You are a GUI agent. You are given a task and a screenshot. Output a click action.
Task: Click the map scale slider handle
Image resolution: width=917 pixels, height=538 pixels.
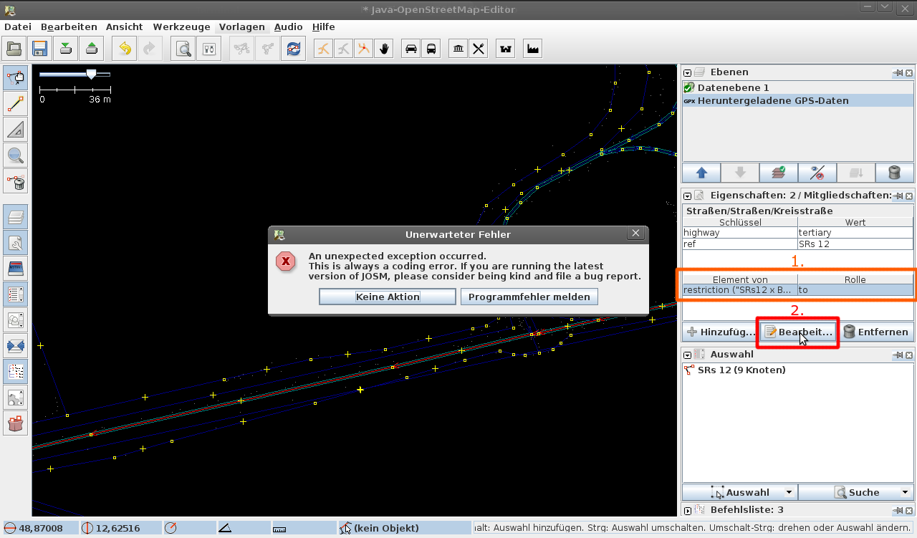(x=91, y=74)
